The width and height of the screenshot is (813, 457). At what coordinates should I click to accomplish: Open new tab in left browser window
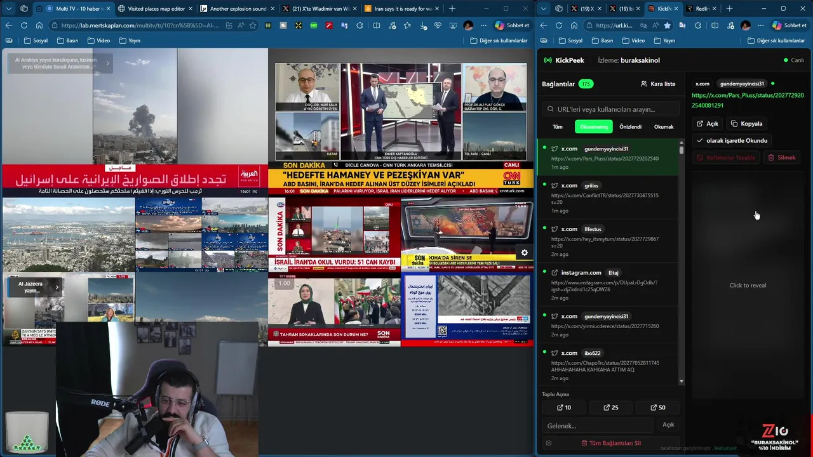pos(452,9)
